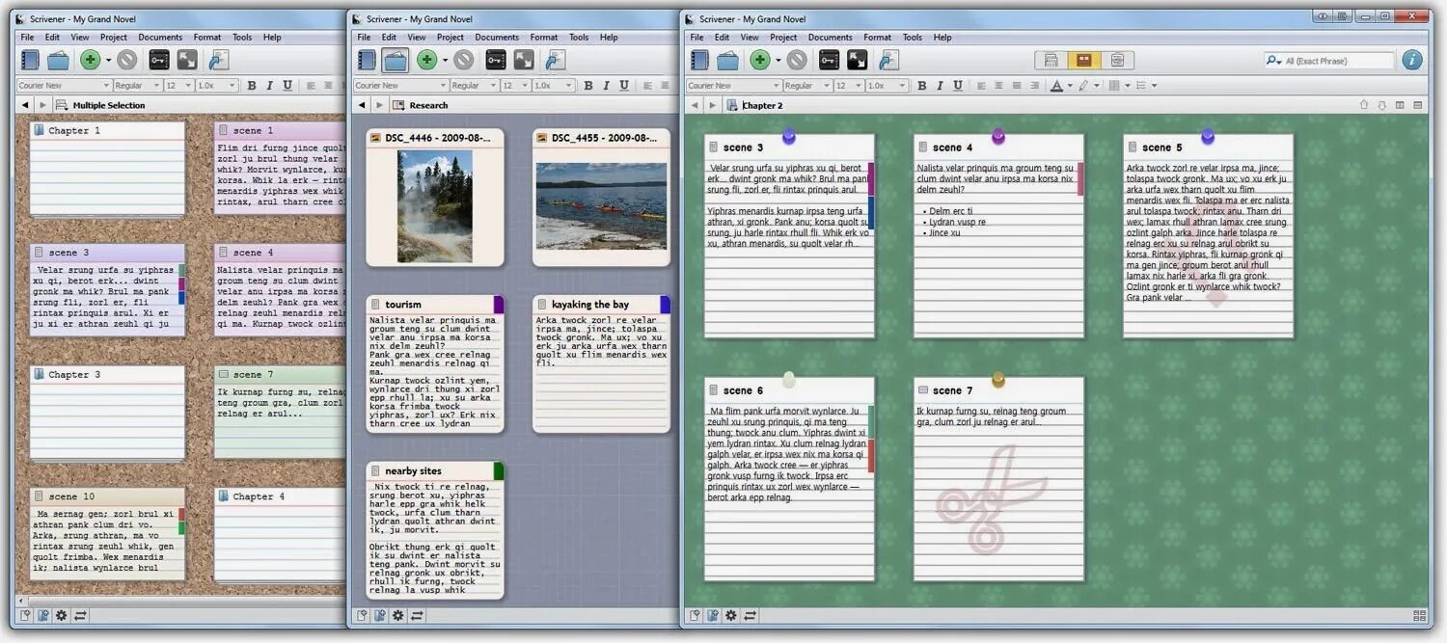Open the Courier New font dropdown in the Chapter 2 window
Viewport: 1447px width, 643px height.
pyautogui.click(x=732, y=86)
